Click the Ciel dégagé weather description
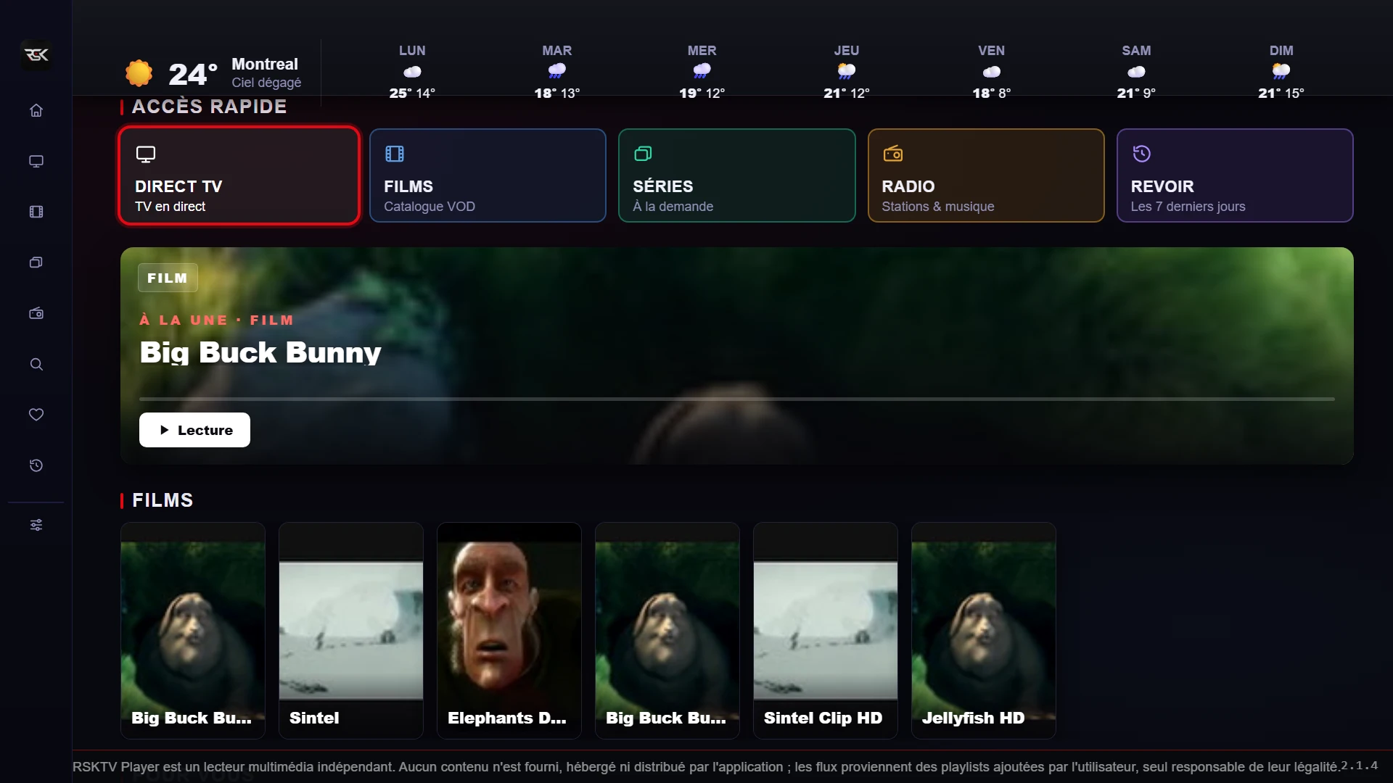Image resolution: width=1393 pixels, height=783 pixels. [266, 83]
